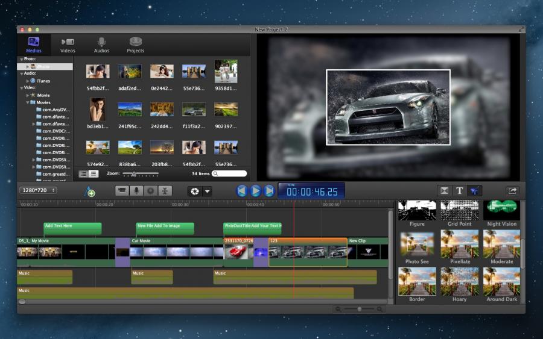Open the Projects tab
The width and height of the screenshot is (543, 339).
pos(135,45)
